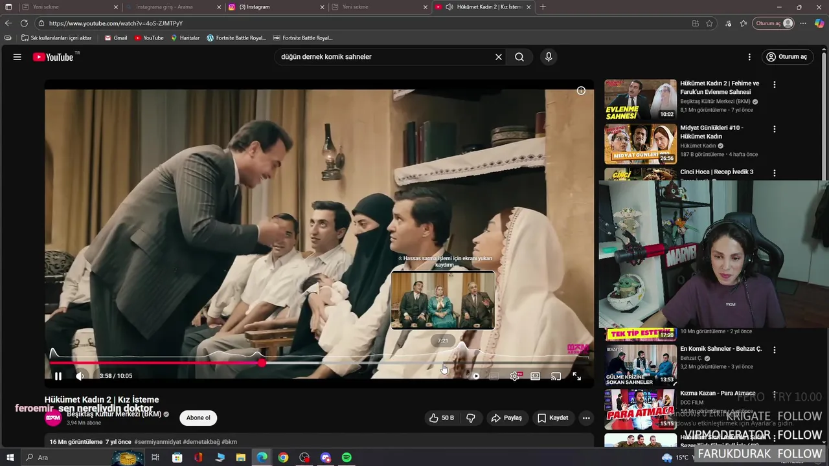
Task: Go back with the browser back arrow
Action: click(x=8, y=23)
